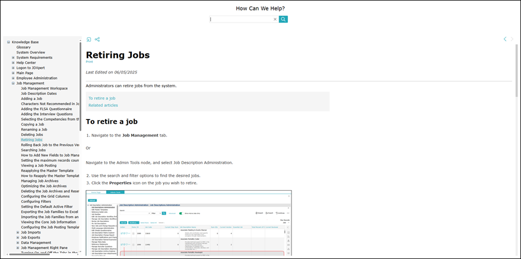Expand the Data Management node
This screenshot has height=259, width=521.
tap(18, 243)
